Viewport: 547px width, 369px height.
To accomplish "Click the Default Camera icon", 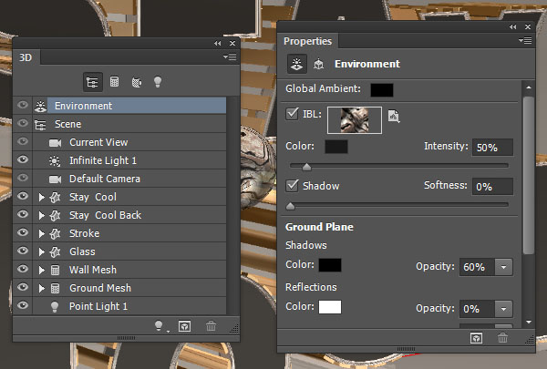I will 55,179.
